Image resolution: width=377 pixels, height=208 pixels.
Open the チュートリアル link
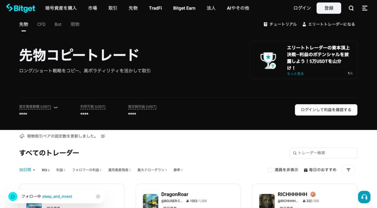click(280, 24)
